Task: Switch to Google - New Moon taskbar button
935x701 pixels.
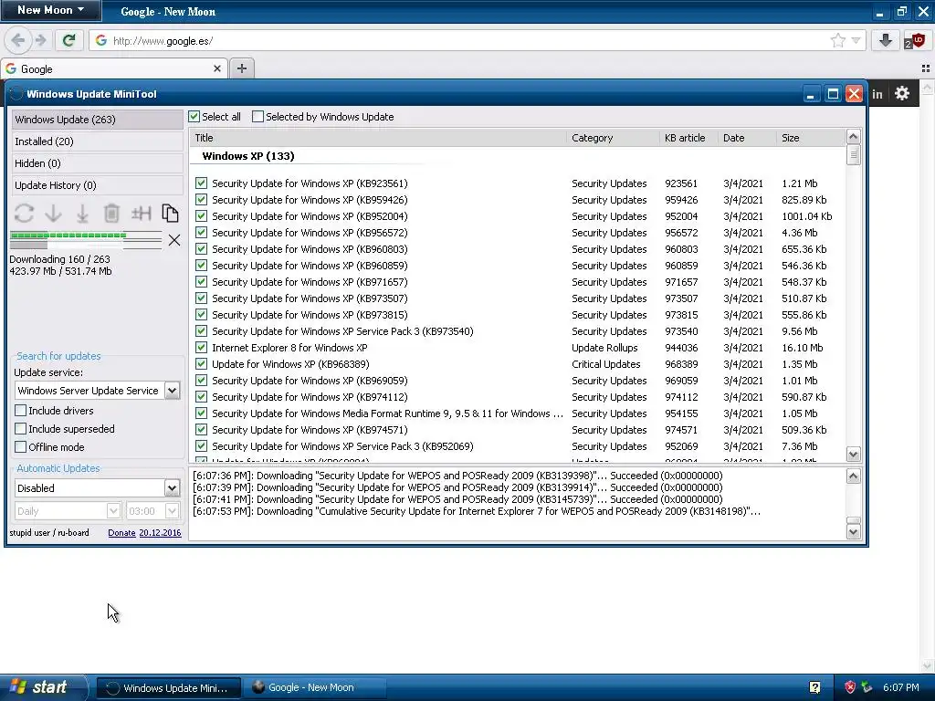Action: pyautogui.click(x=314, y=688)
